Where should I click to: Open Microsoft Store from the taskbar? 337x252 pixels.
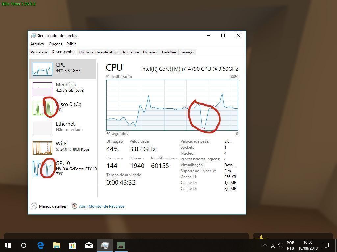(x=73, y=245)
